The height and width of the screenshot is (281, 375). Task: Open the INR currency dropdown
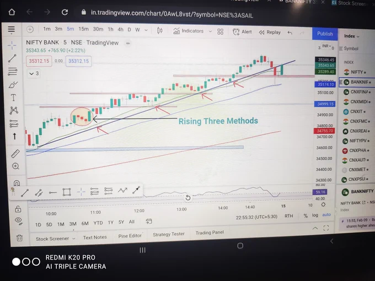[x=326, y=46]
